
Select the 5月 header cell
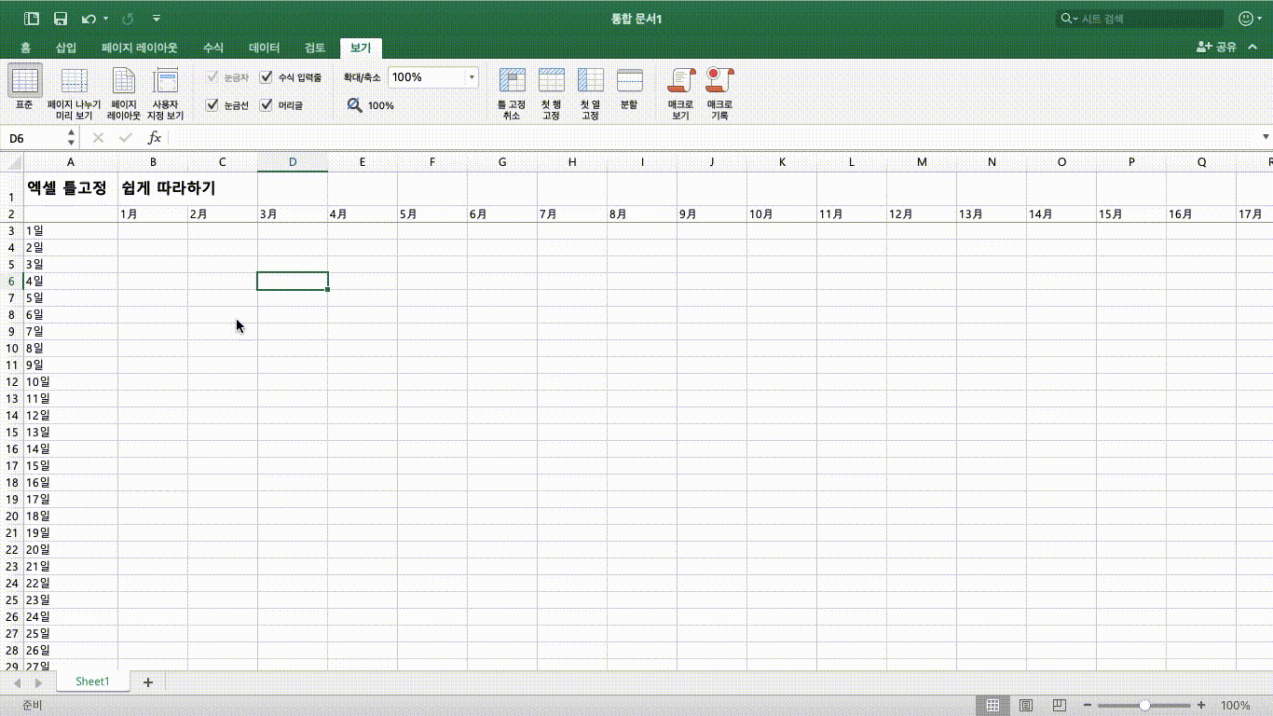(x=432, y=213)
